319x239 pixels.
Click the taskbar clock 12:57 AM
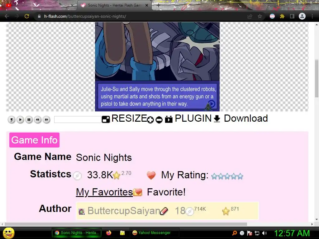pos(292,233)
